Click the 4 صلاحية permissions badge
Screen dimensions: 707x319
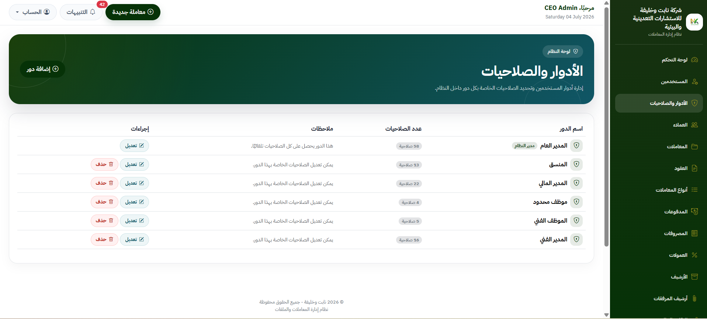[410, 203]
